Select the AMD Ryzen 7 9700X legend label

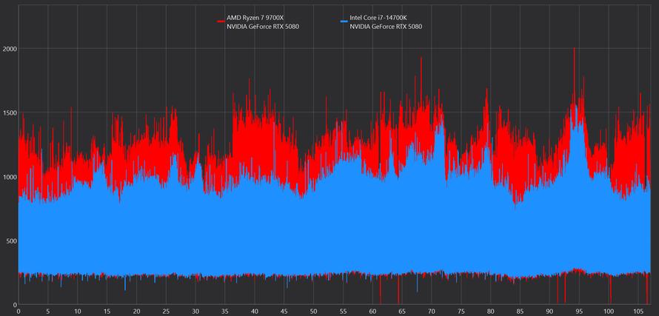(x=255, y=18)
